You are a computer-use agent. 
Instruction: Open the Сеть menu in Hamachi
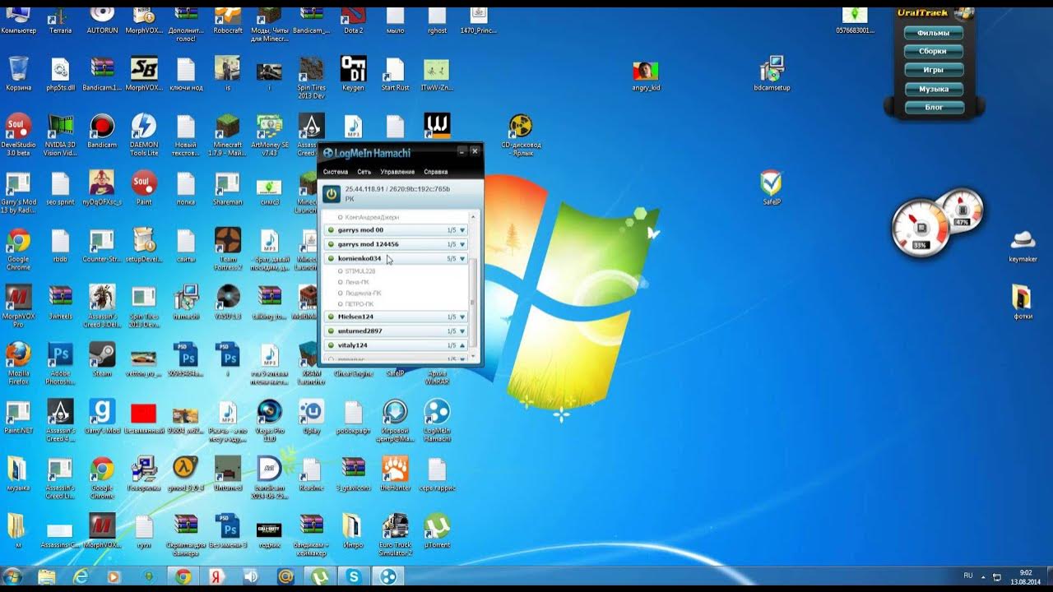tap(364, 172)
